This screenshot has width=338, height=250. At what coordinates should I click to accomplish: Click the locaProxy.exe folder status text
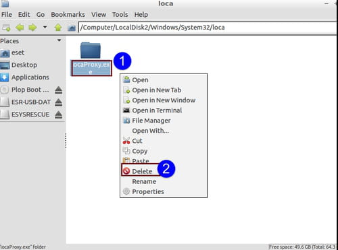tap(23, 247)
